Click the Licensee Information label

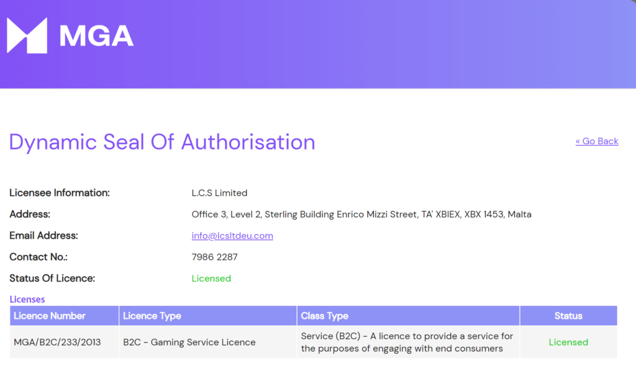click(60, 193)
